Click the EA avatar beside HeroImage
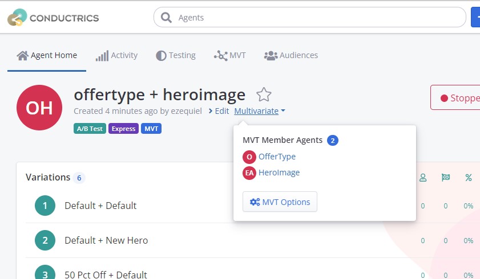Image resolution: width=480 pixels, height=279 pixels. (x=249, y=173)
